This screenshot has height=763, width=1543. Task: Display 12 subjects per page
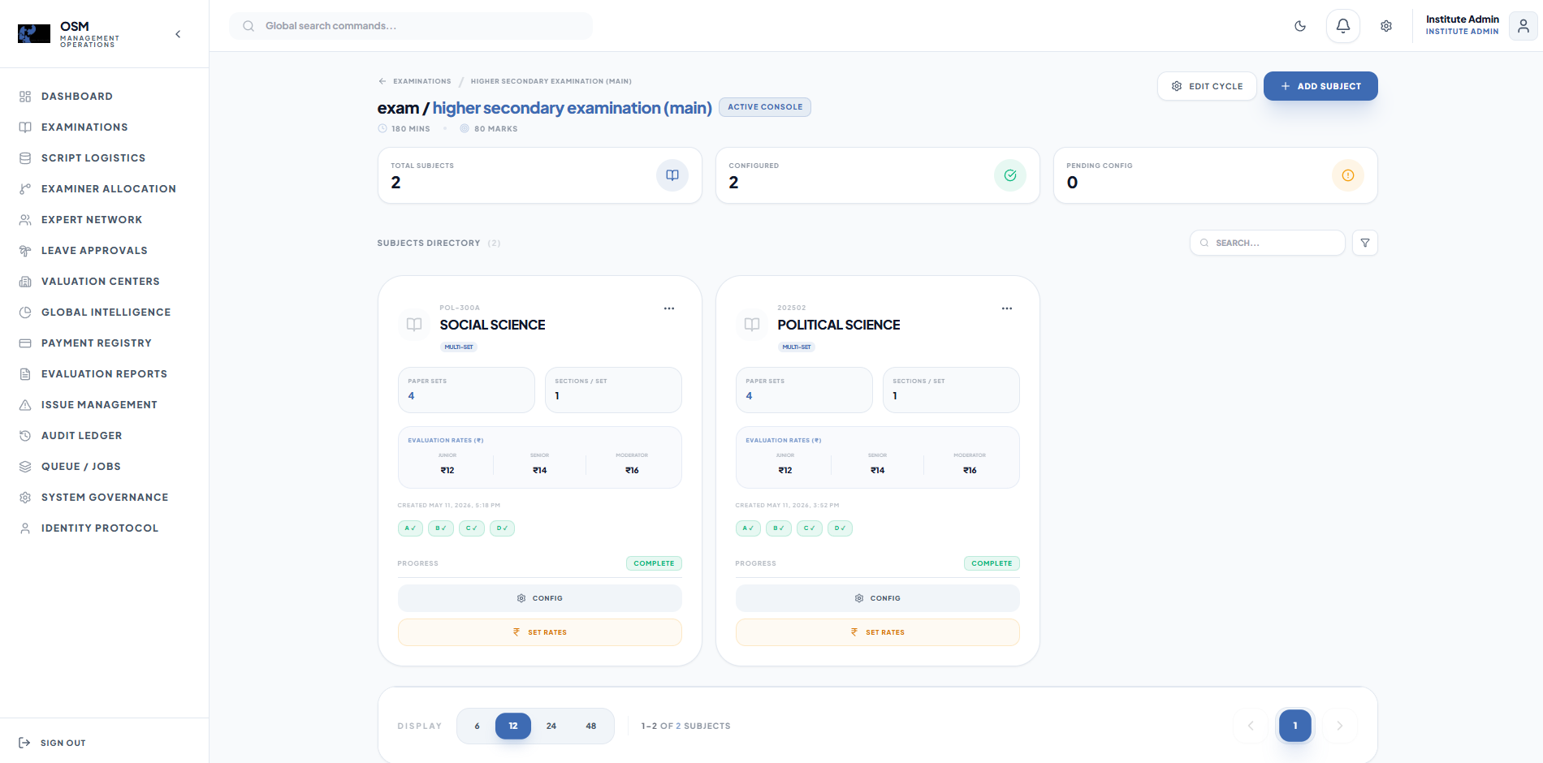[513, 726]
